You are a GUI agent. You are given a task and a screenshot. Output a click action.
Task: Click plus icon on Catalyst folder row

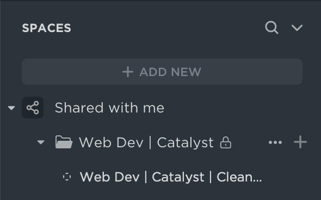tap(300, 142)
